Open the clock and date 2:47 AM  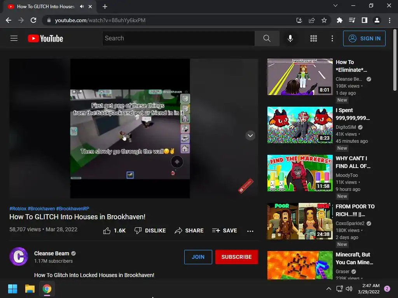click(x=369, y=289)
